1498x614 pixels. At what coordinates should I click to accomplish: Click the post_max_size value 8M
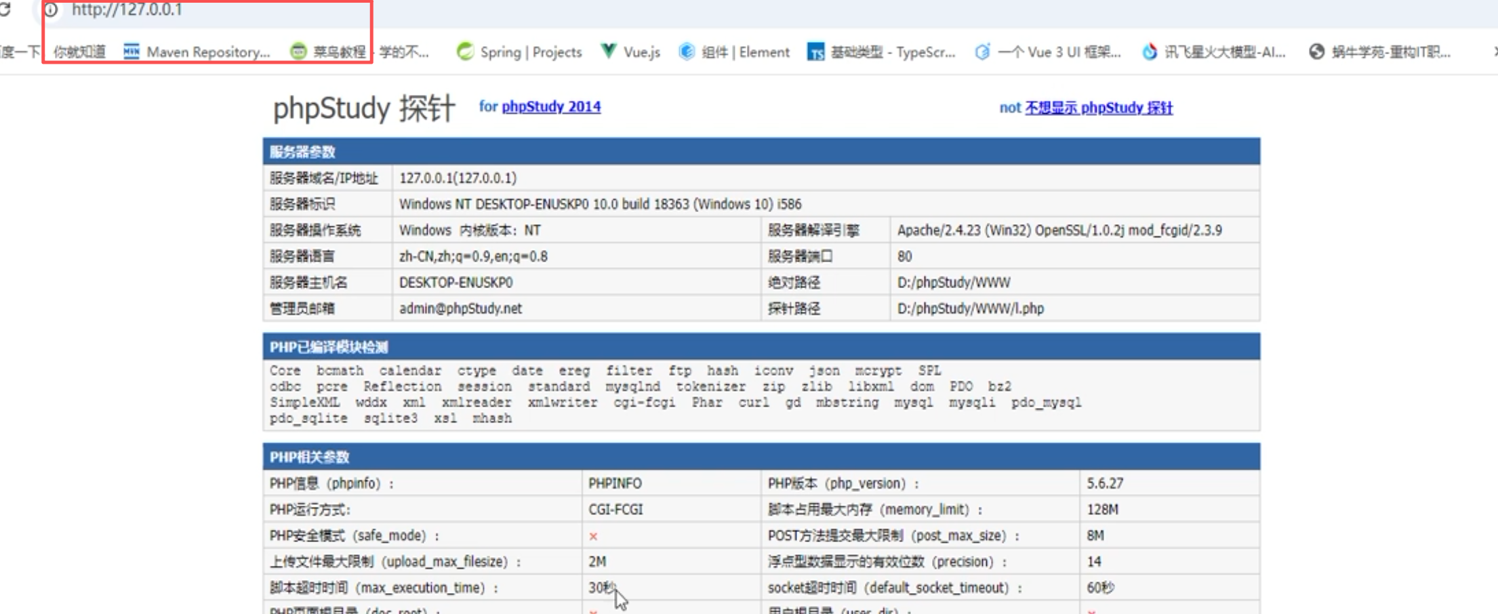[x=1095, y=535]
